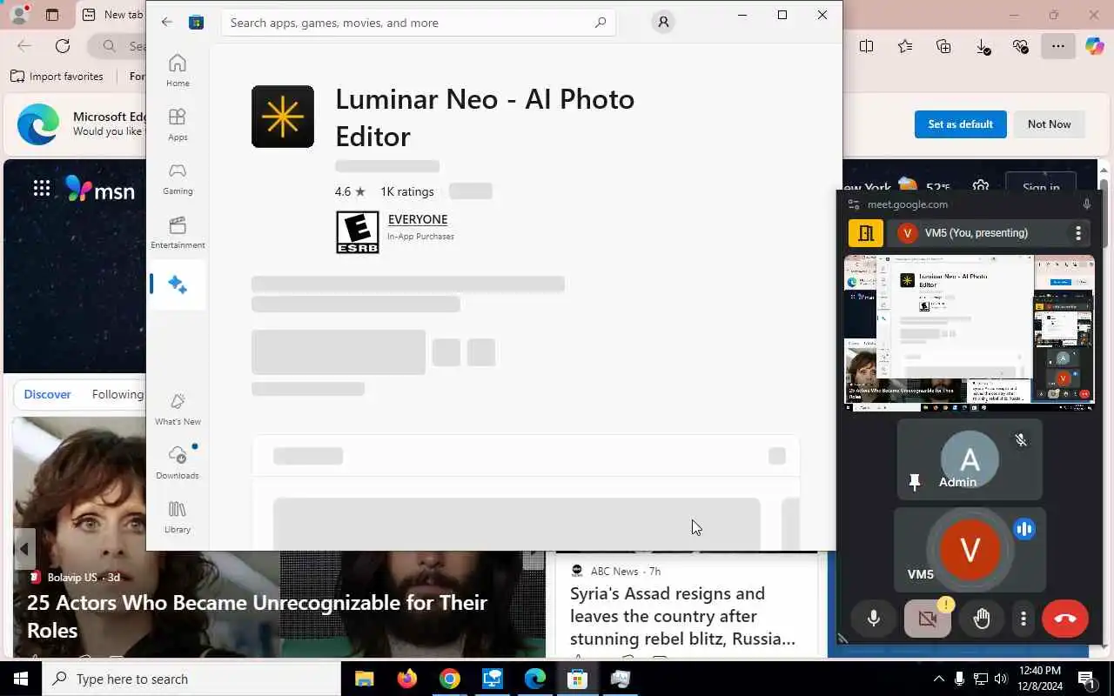Open the notification center icon
The width and height of the screenshot is (1114, 696).
point(1086,679)
